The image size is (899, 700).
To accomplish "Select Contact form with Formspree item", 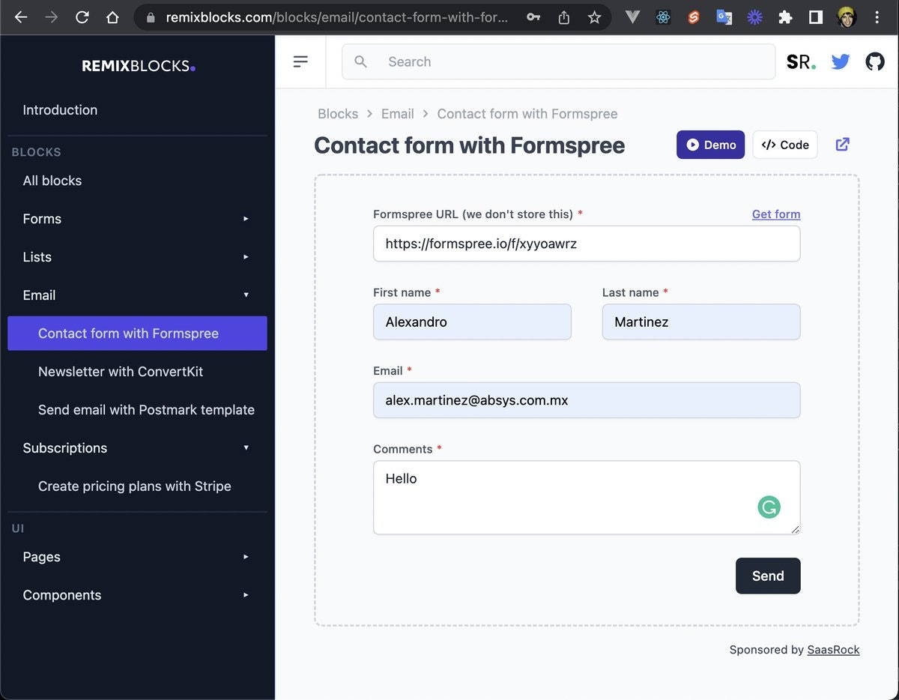I will pyautogui.click(x=137, y=334).
